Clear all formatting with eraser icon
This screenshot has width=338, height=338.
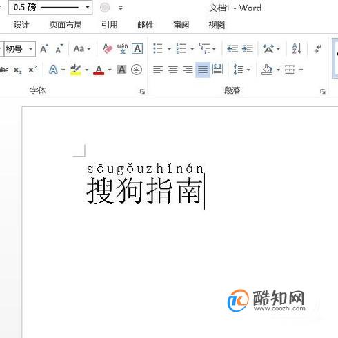108,49
